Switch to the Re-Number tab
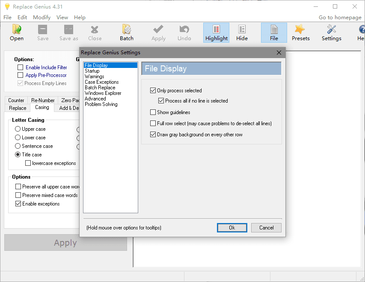The width and height of the screenshot is (365, 282). (x=43, y=100)
